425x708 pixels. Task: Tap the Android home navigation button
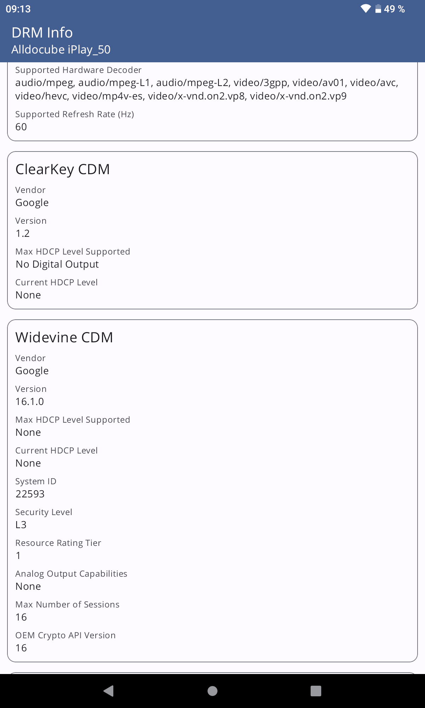tap(212, 691)
